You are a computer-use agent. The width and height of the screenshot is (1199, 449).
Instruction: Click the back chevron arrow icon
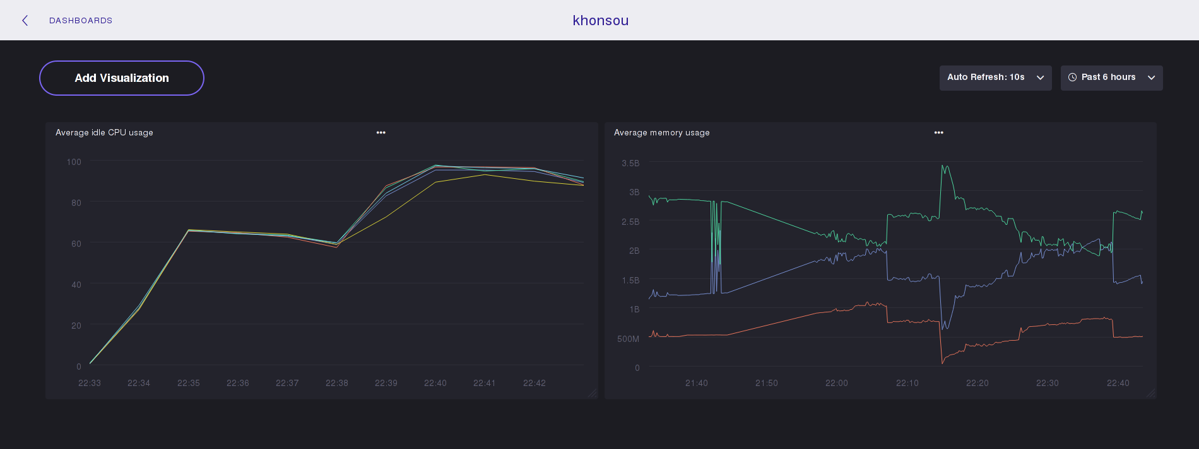[25, 21]
